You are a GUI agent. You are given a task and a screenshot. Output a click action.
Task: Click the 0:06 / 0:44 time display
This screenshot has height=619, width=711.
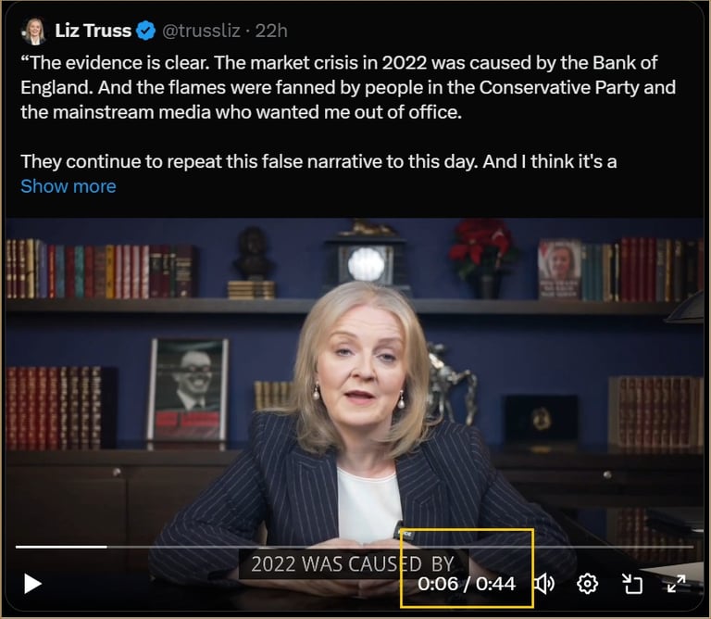coord(467,584)
